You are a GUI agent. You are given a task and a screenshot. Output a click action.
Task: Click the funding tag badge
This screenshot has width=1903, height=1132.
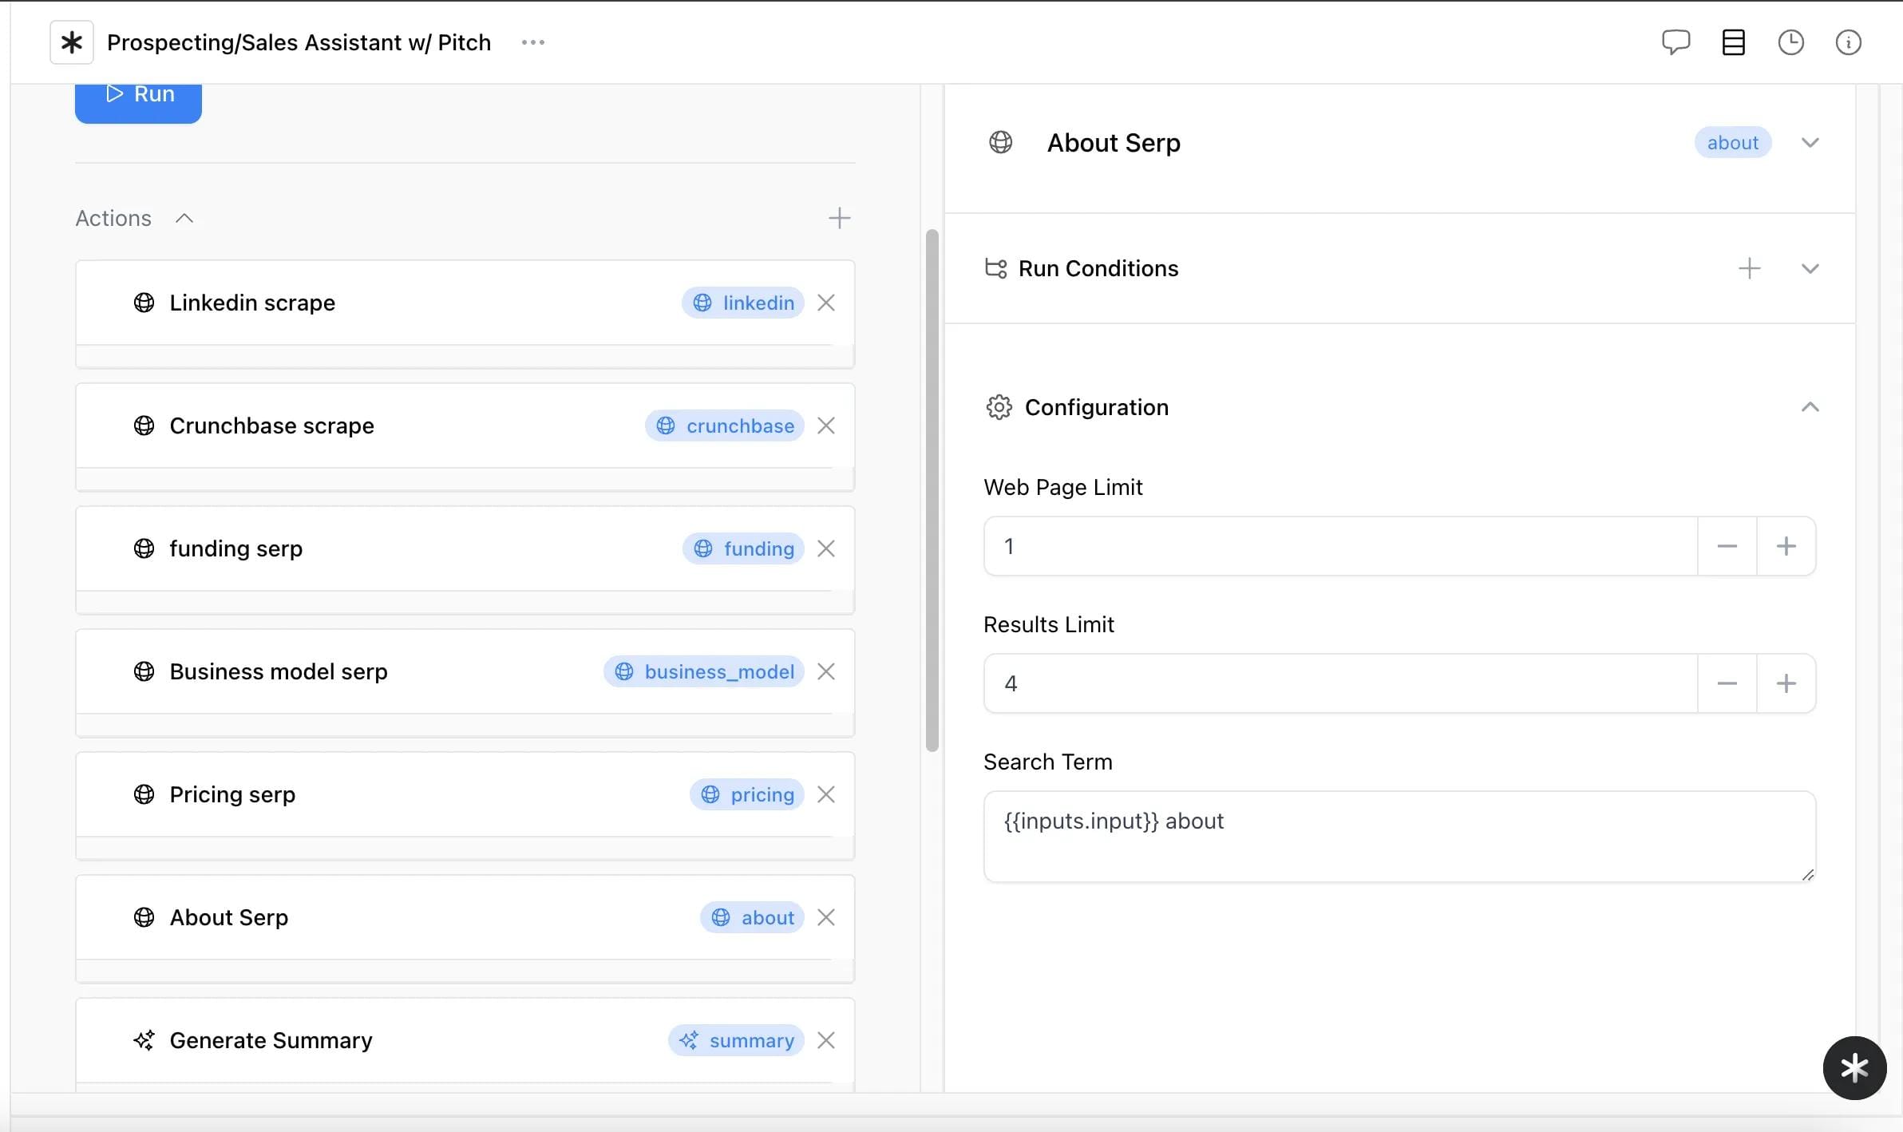(x=743, y=548)
